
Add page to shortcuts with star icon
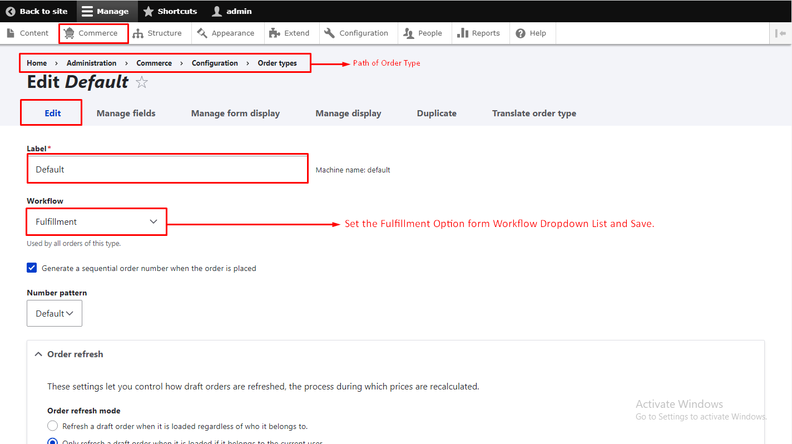[x=142, y=82]
